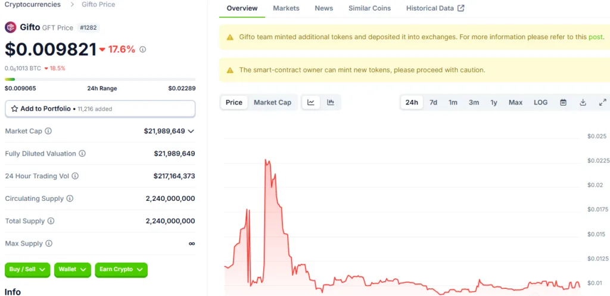Click the 24h Range progress bar
The height and width of the screenshot is (296, 610).
tap(100, 79)
